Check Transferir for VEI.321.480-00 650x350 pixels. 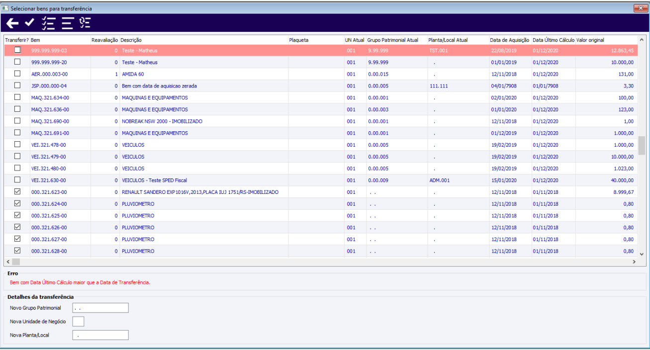pyautogui.click(x=17, y=168)
